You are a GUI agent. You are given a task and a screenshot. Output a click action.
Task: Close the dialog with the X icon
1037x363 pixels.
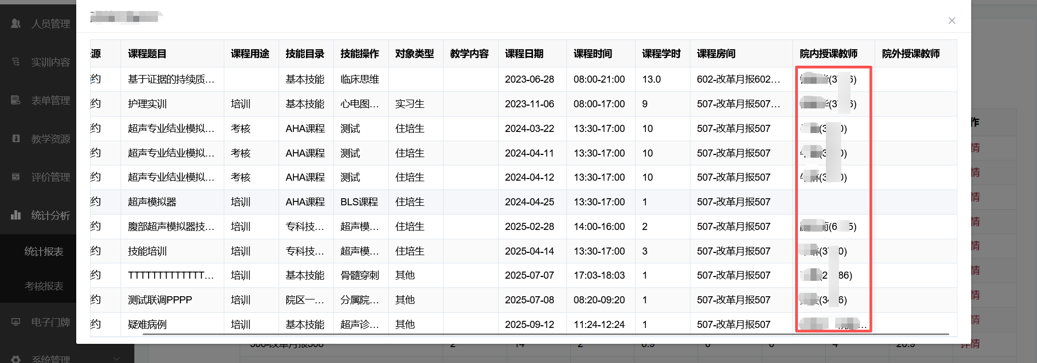(952, 20)
